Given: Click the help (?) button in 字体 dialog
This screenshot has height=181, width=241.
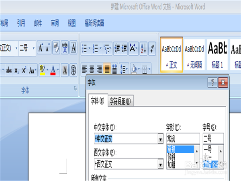Looking at the screenshot, I should [212, 82].
